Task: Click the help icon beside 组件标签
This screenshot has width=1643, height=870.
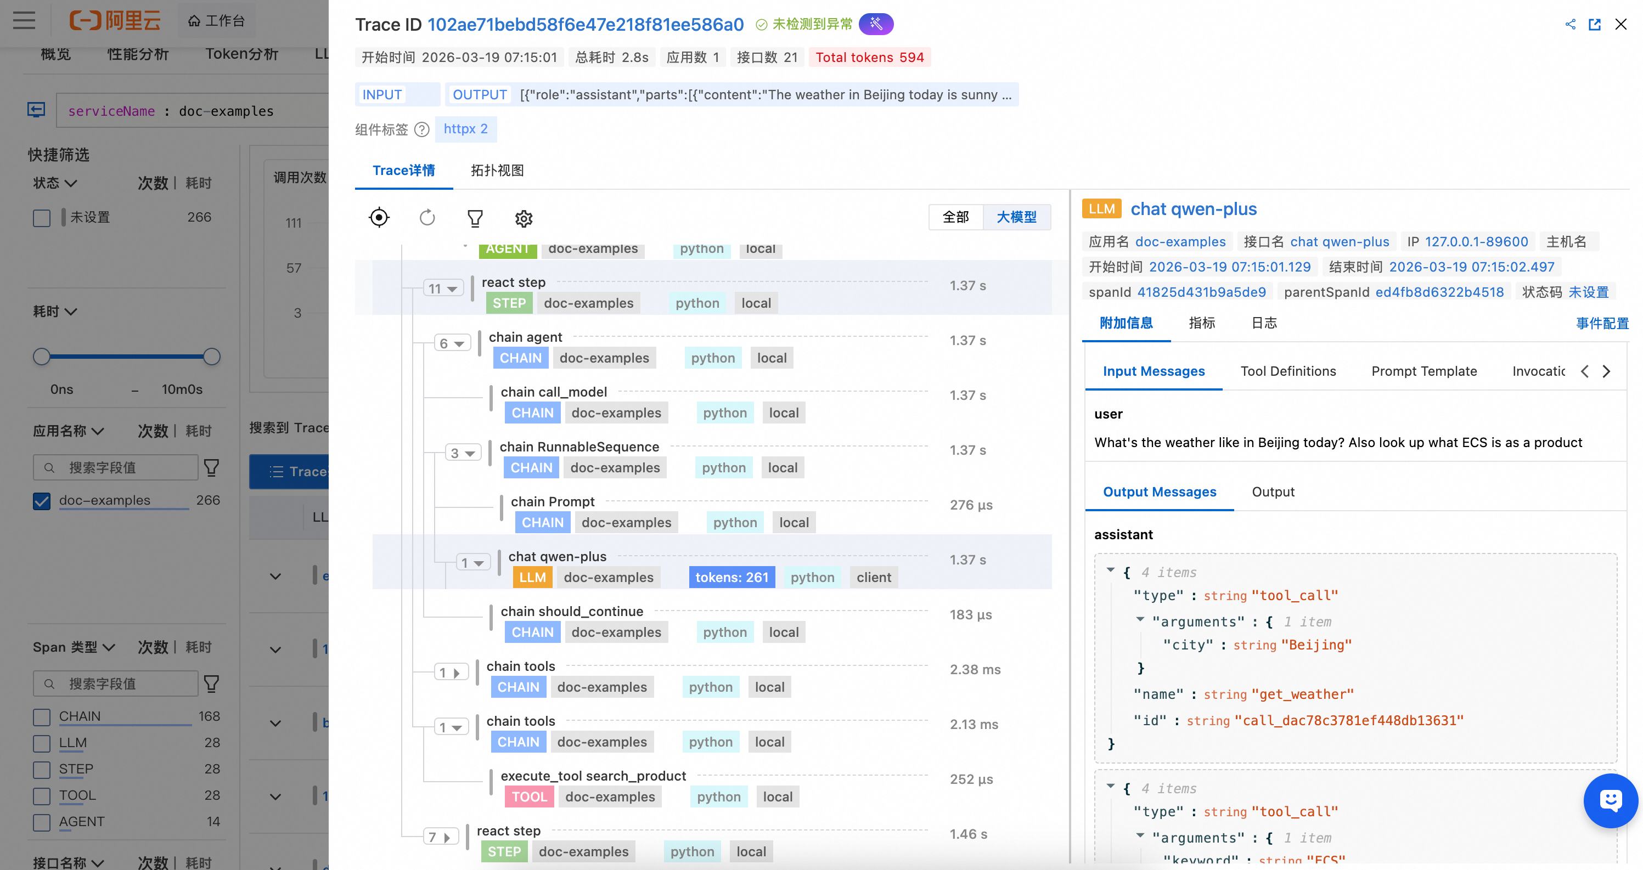Action: [x=421, y=129]
